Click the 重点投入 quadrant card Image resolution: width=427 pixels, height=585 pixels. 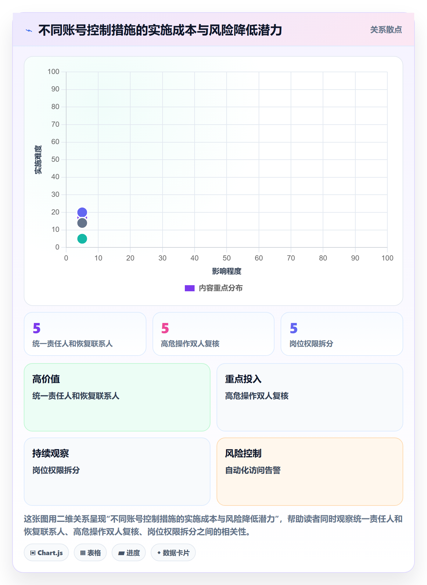[x=310, y=397]
